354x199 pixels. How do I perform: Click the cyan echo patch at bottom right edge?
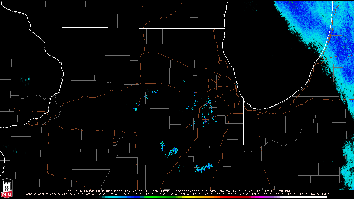[347, 171]
